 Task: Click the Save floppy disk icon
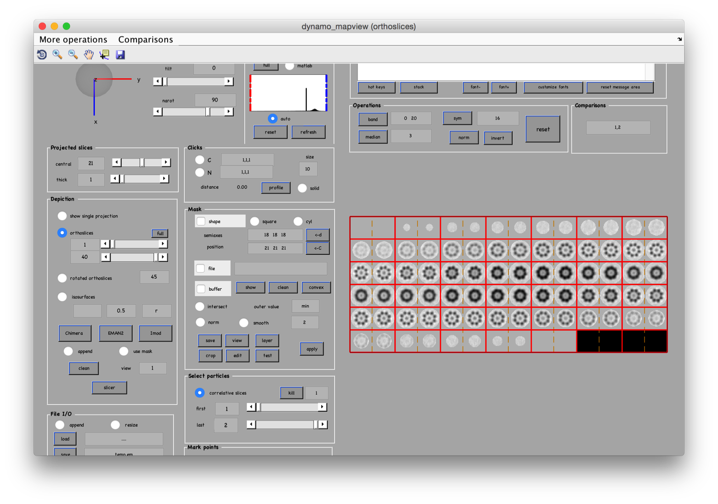coord(120,55)
